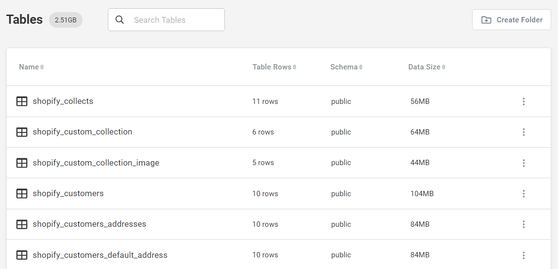Click the '11 rows' cell
The image size is (558, 269).
click(265, 101)
